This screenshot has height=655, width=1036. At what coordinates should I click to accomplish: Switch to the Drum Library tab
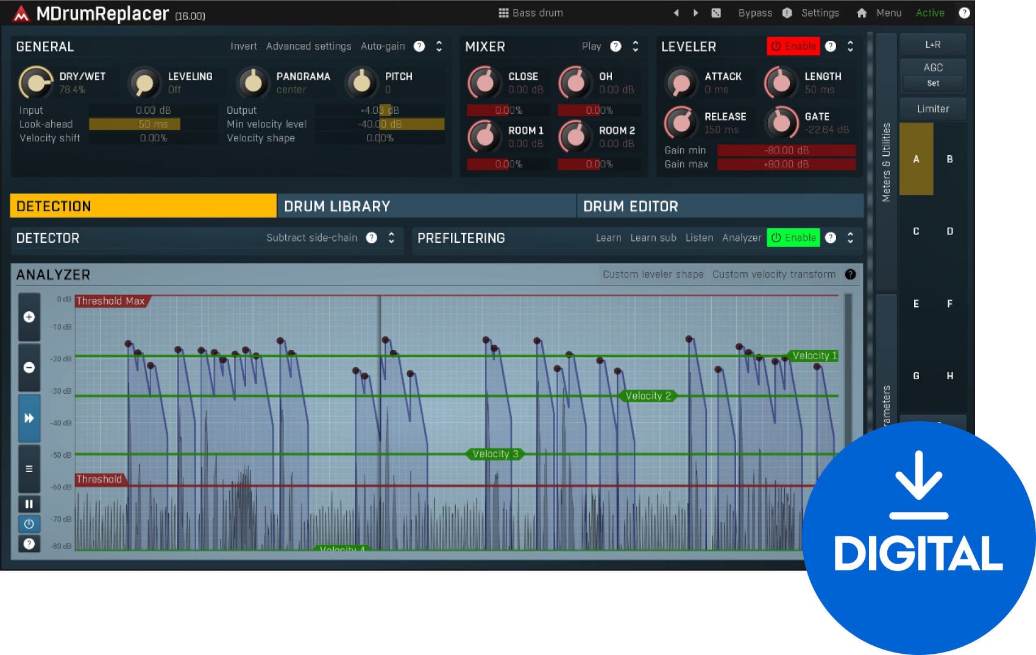336,206
